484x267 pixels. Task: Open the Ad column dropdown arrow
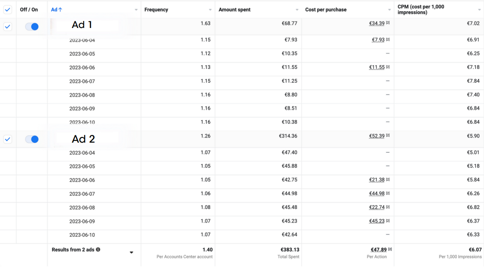click(x=136, y=10)
